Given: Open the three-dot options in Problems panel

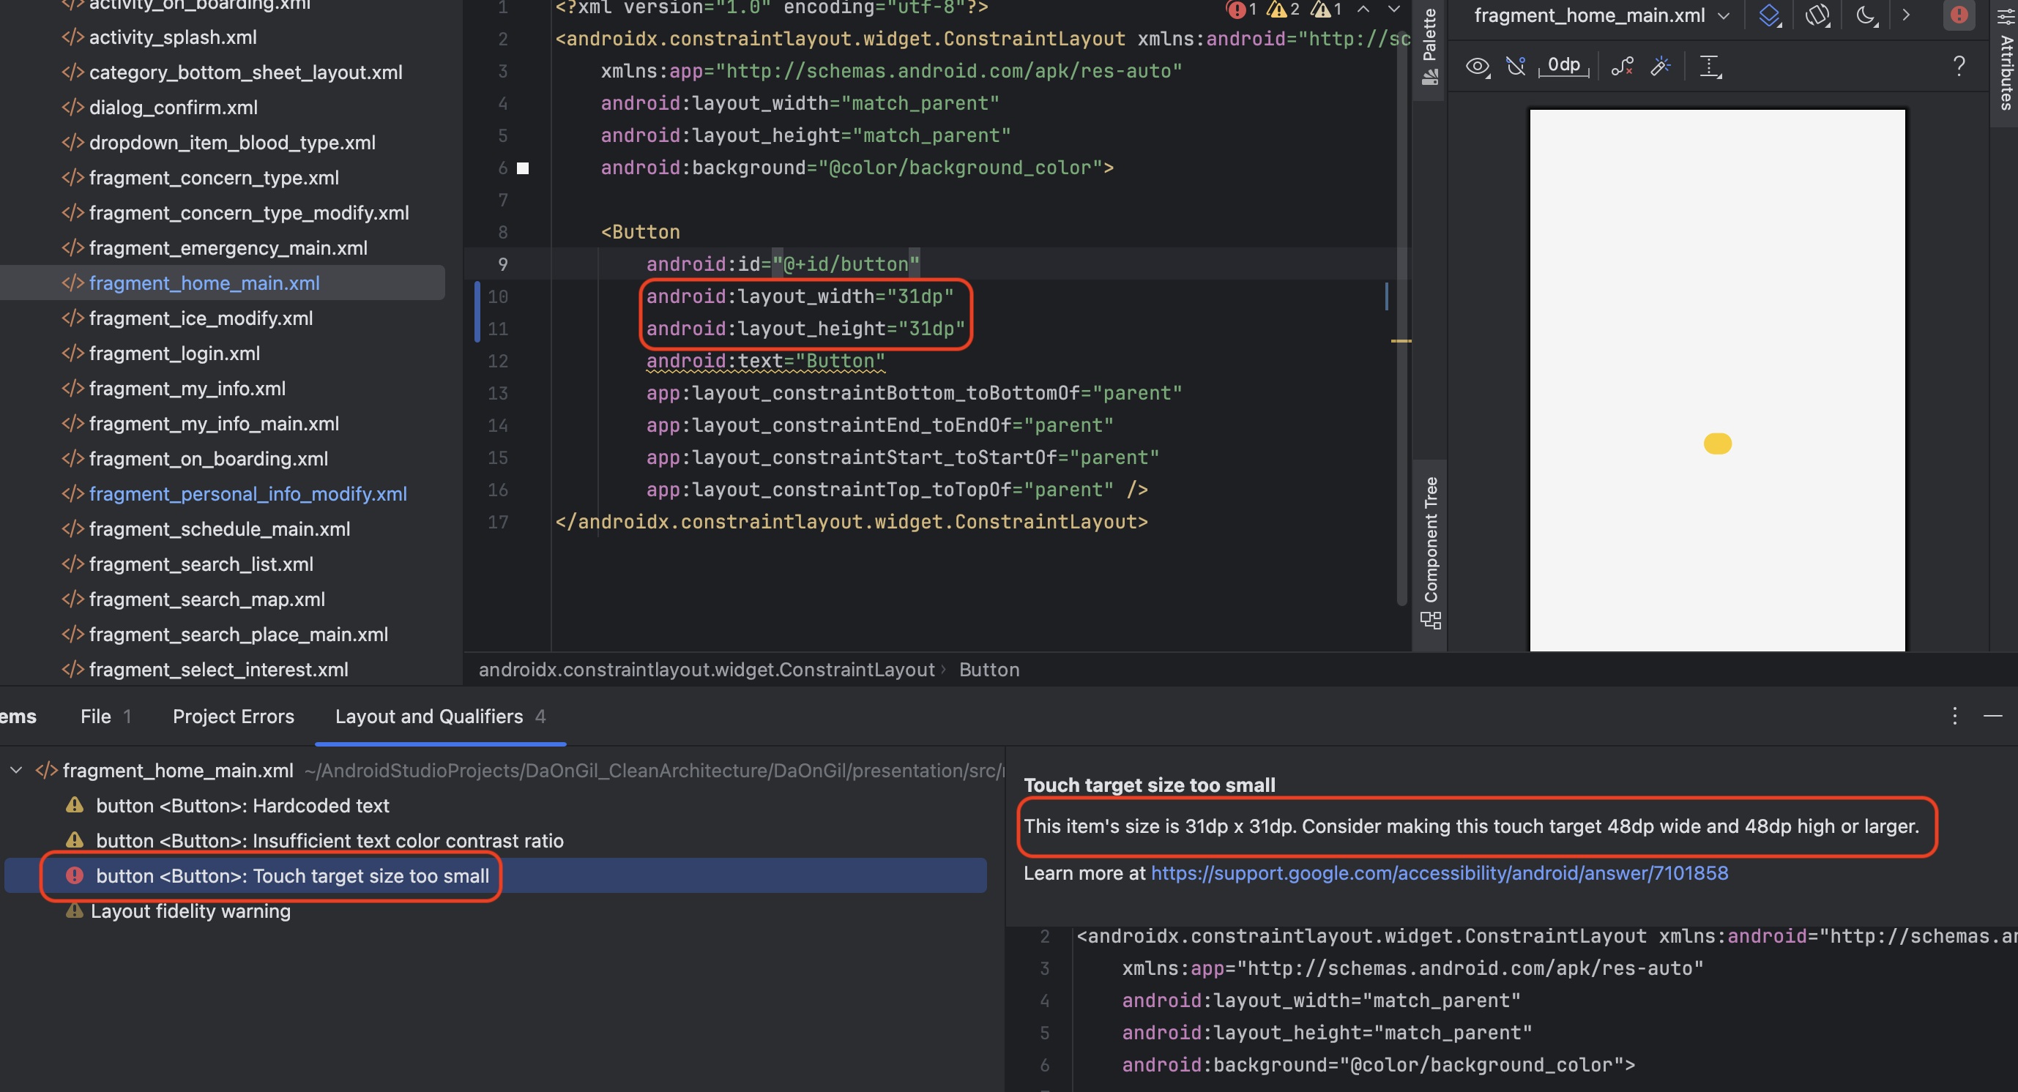Looking at the screenshot, I should 1954,717.
